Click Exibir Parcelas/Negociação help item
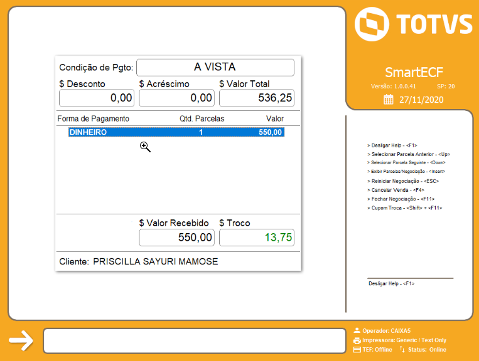The width and height of the screenshot is (479, 361). coord(406,171)
